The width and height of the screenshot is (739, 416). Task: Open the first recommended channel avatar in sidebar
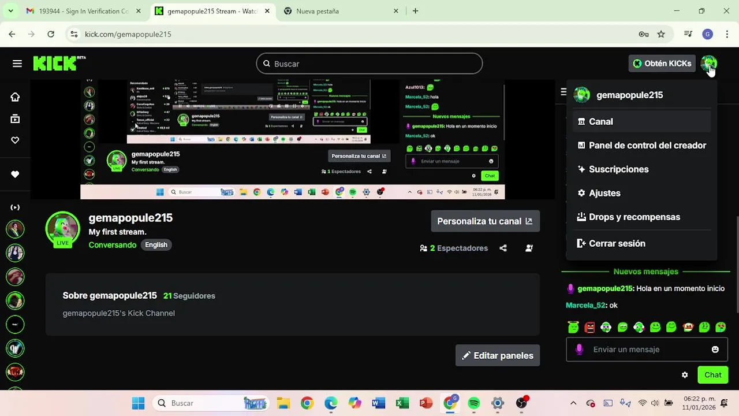(15, 229)
